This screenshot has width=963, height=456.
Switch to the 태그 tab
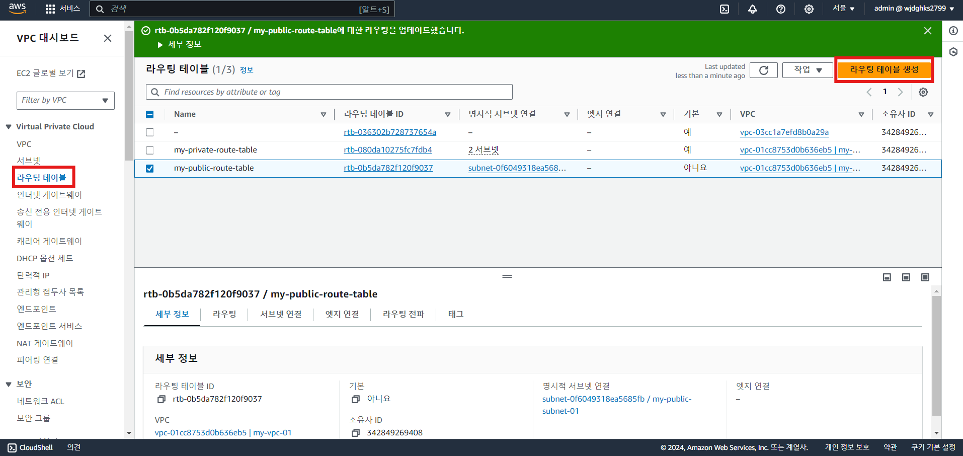pyautogui.click(x=456, y=314)
